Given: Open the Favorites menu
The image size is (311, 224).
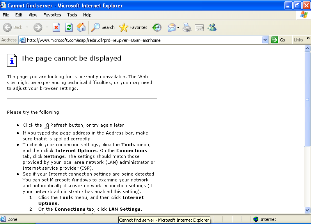Looking at the screenshot, I should coord(52,15).
